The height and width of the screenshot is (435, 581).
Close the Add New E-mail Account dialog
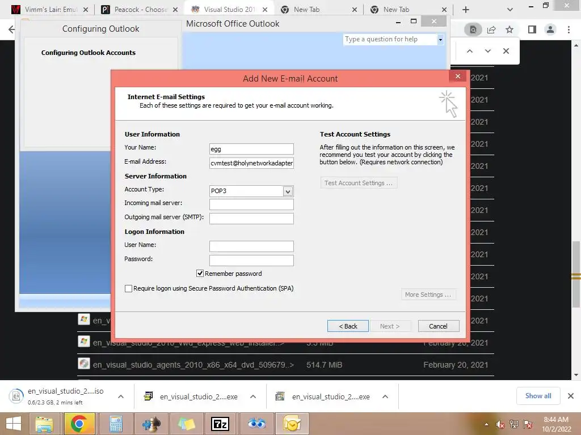click(458, 76)
